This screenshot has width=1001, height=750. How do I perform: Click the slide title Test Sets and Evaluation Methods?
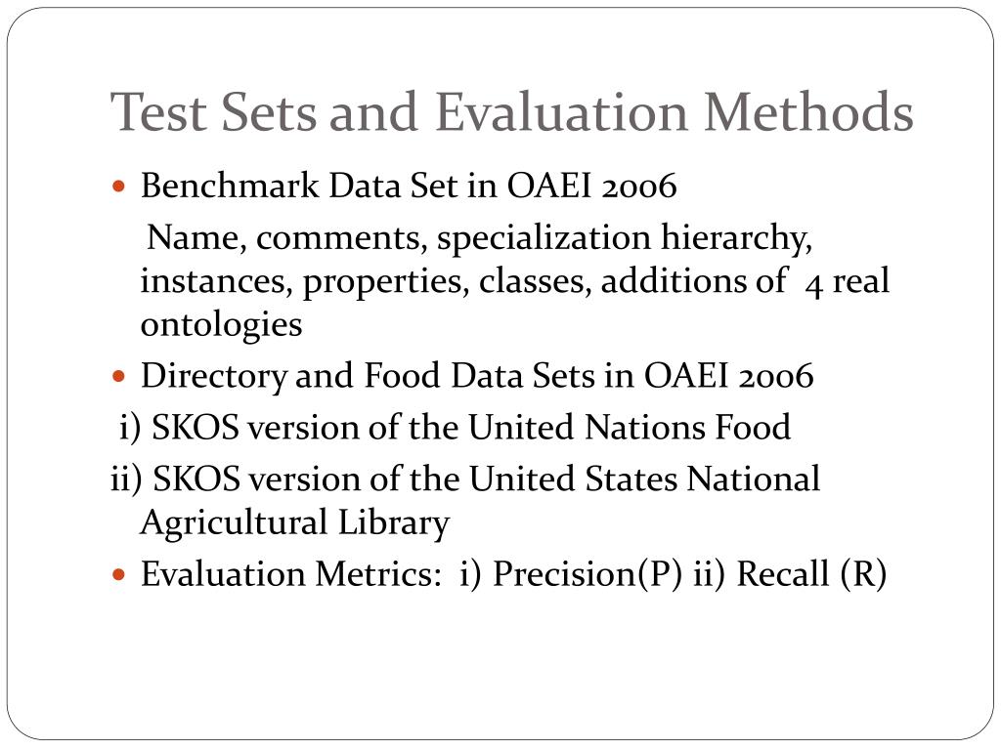pyautogui.click(x=511, y=111)
